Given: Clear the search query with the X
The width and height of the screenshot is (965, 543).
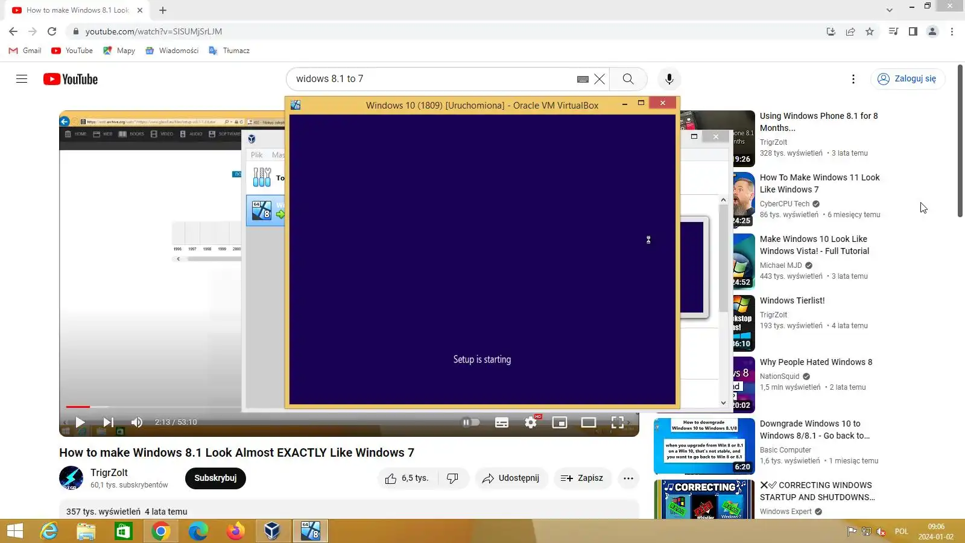Looking at the screenshot, I should [600, 79].
